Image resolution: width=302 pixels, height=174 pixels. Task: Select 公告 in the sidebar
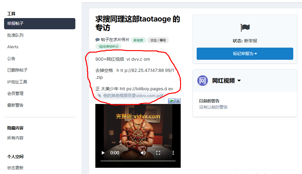pos(11,59)
